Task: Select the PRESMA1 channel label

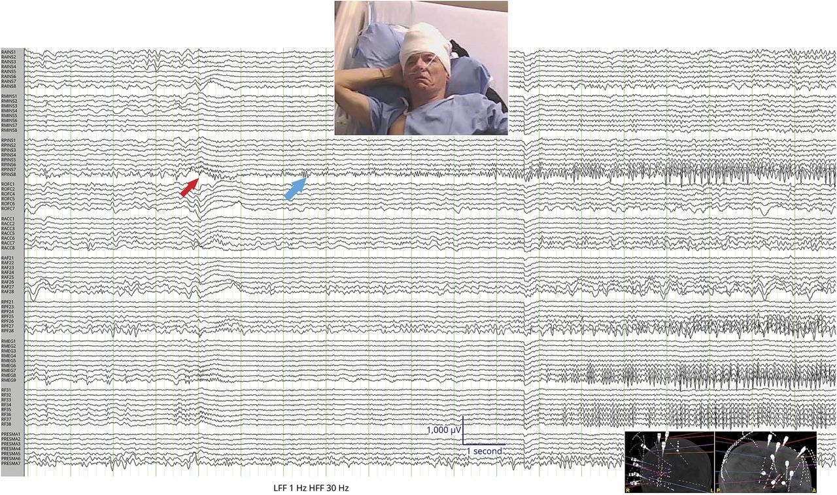Action: 10,434
